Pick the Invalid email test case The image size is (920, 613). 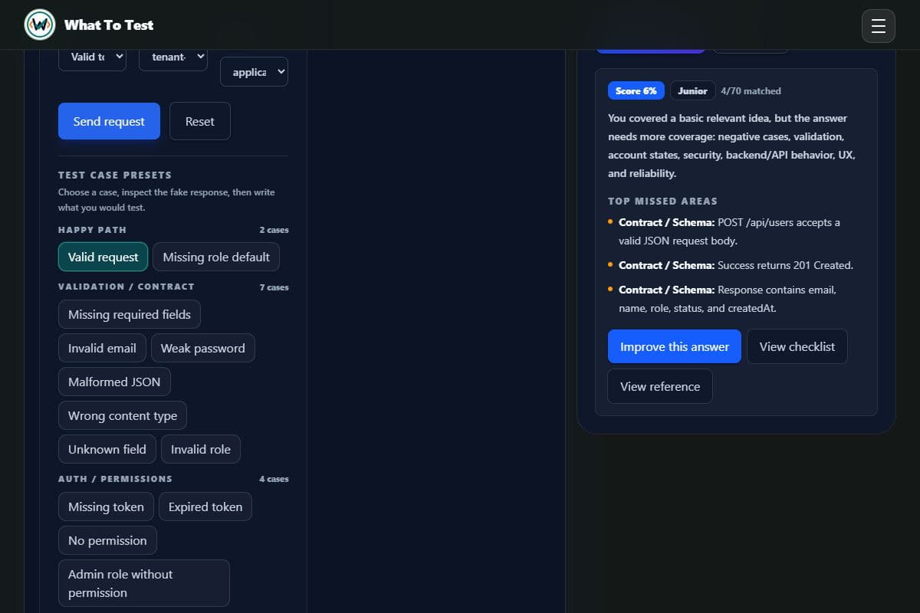102,348
